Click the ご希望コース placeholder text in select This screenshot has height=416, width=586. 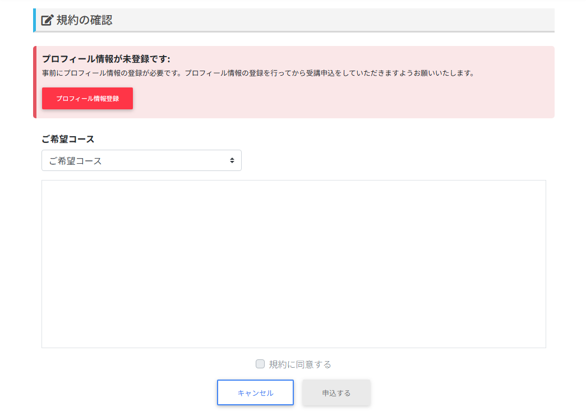76,161
